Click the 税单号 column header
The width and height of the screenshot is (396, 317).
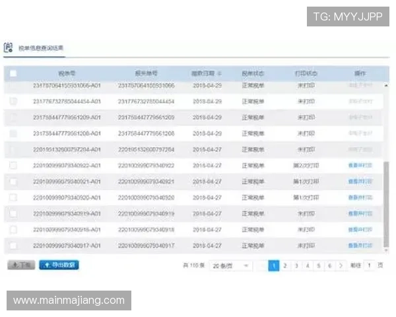coord(67,73)
